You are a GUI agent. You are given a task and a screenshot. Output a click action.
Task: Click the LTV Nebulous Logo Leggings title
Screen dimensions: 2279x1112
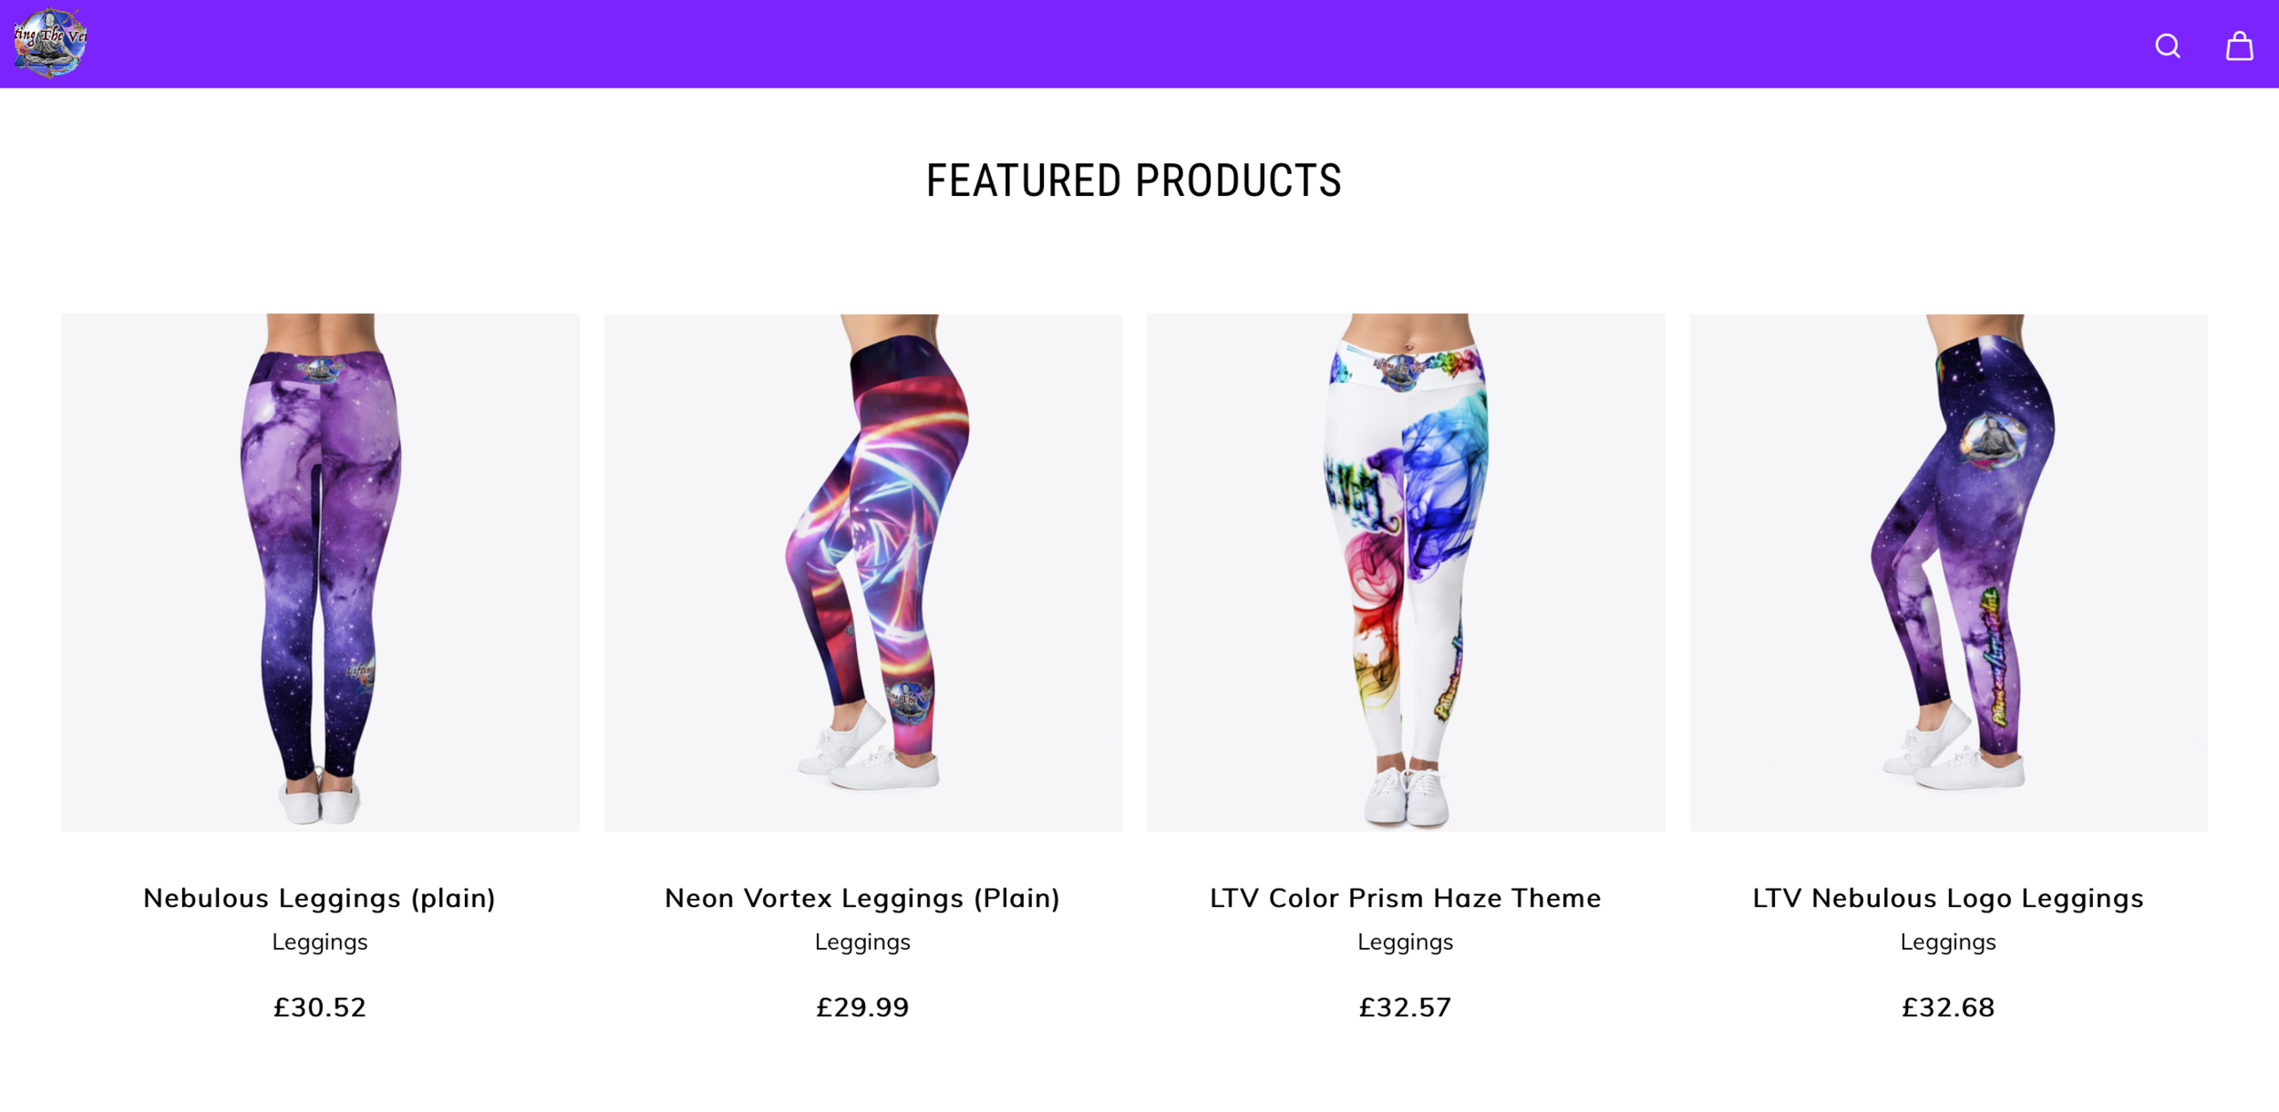pyautogui.click(x=1948, y=898)
